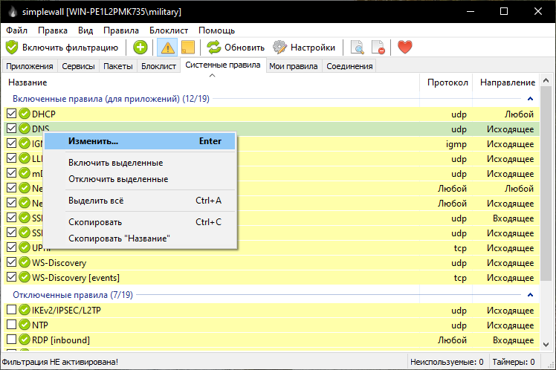This screenshot has width=556, height=370.
Task: Open the log viewer magnifier icon
Action: 358,48
